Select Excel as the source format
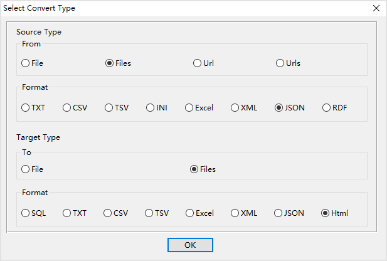387x261 pixels. [x=189, y=108]
